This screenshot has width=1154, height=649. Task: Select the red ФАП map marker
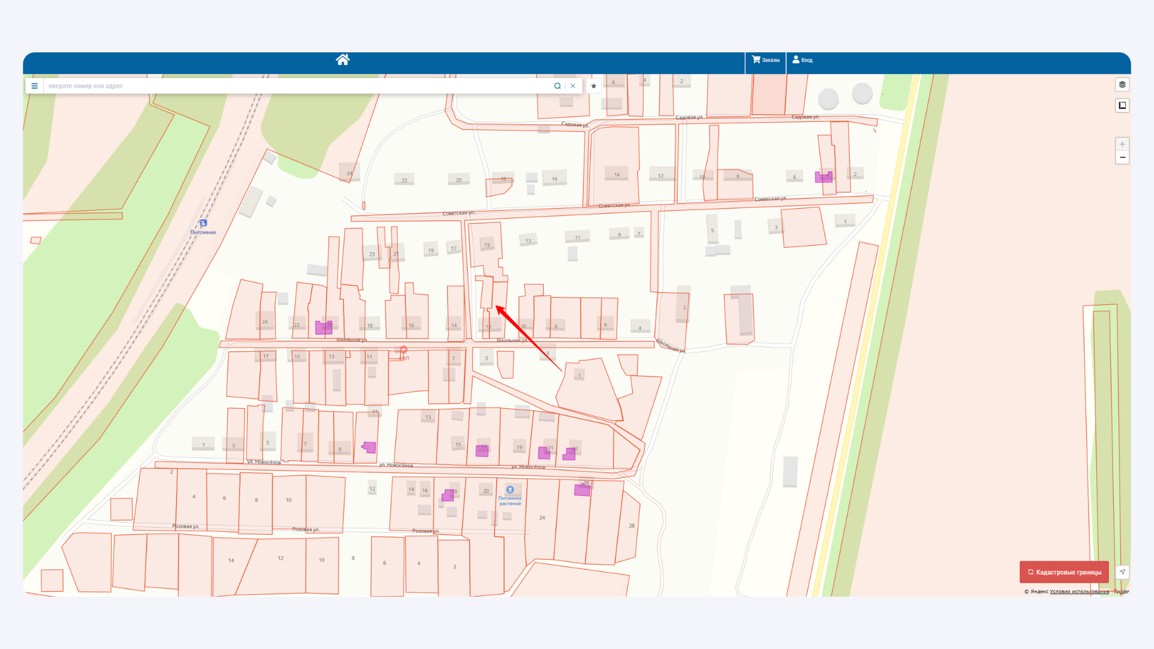point(403,350)
